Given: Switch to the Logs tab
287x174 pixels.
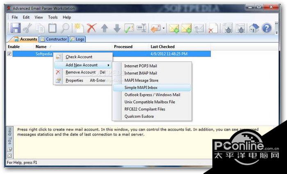Looking at the screenshot, I should tap(77, 39).
